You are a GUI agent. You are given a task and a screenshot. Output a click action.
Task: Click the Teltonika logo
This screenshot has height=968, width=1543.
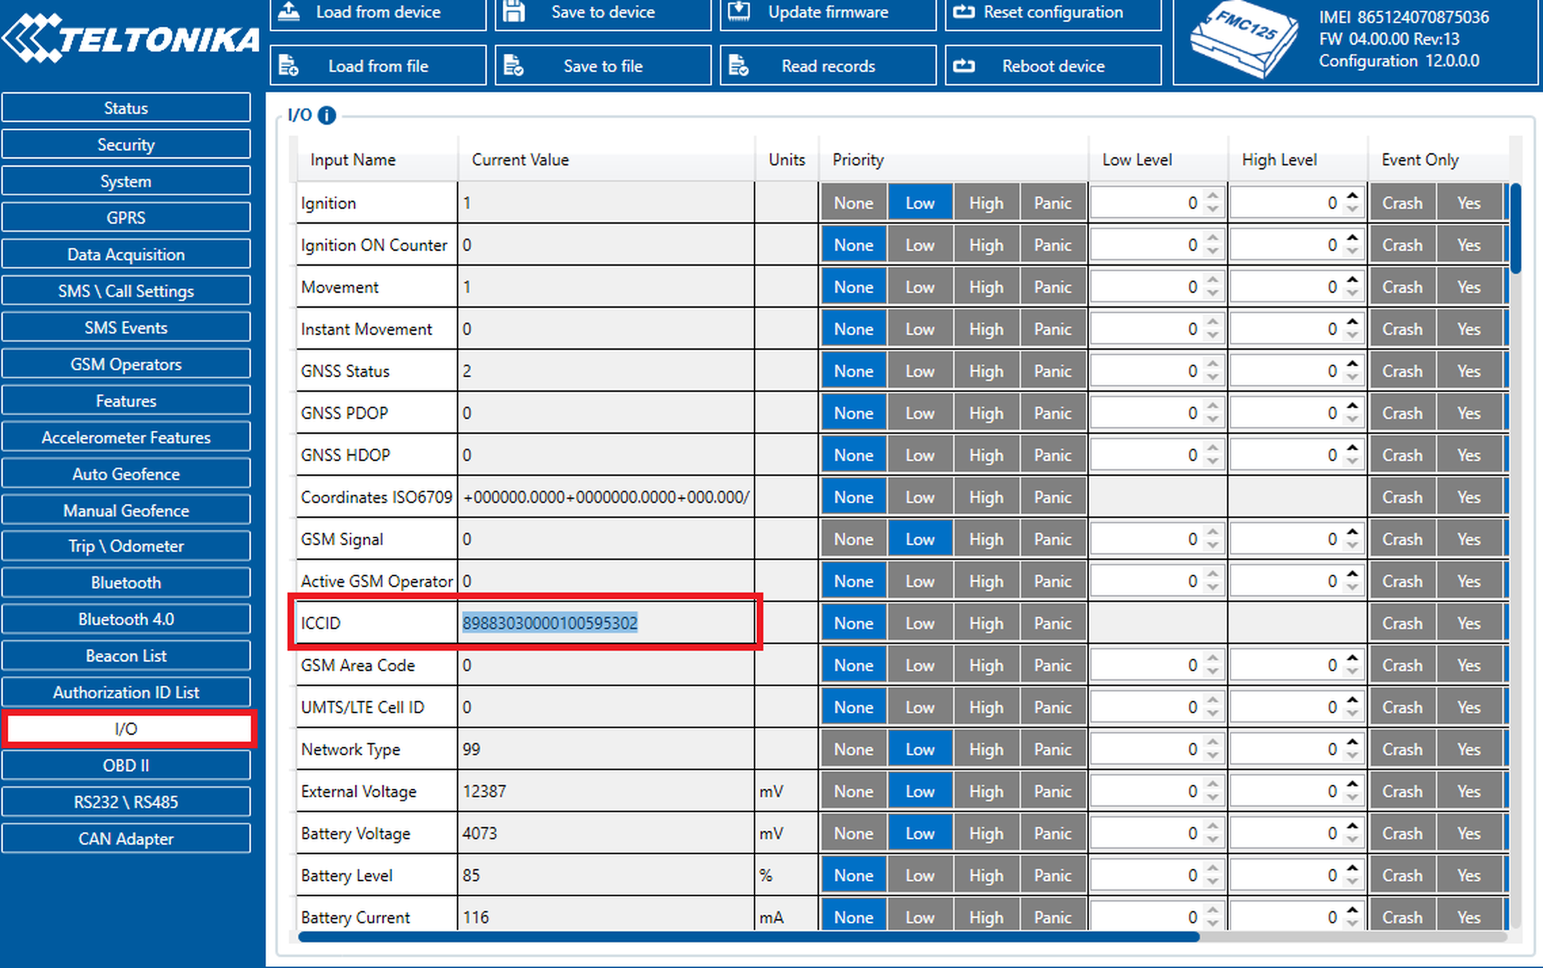(x=130, y=39)
